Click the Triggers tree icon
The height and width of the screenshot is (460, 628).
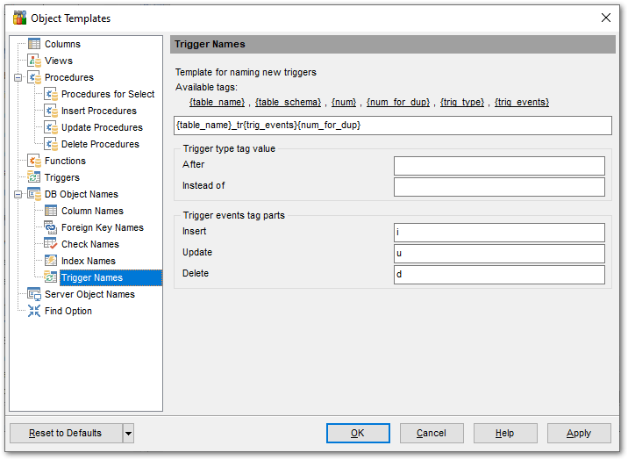pos(34,177)
